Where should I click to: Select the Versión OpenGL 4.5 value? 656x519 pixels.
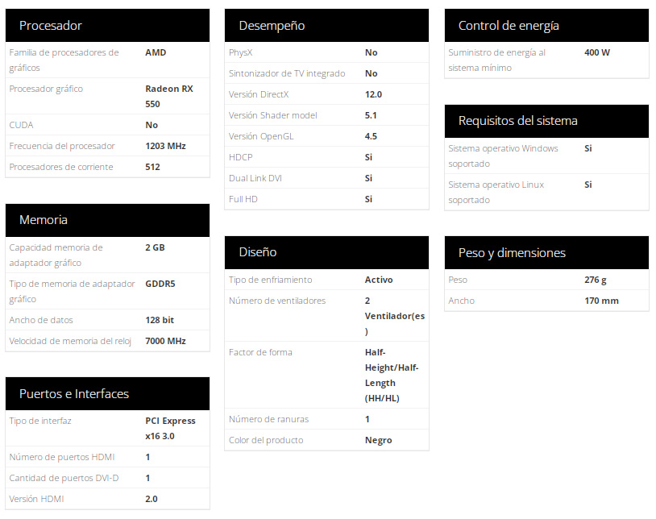coord(371,136)
